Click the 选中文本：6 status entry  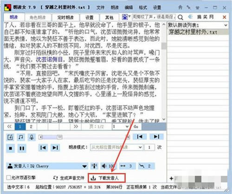pos(18,187)
